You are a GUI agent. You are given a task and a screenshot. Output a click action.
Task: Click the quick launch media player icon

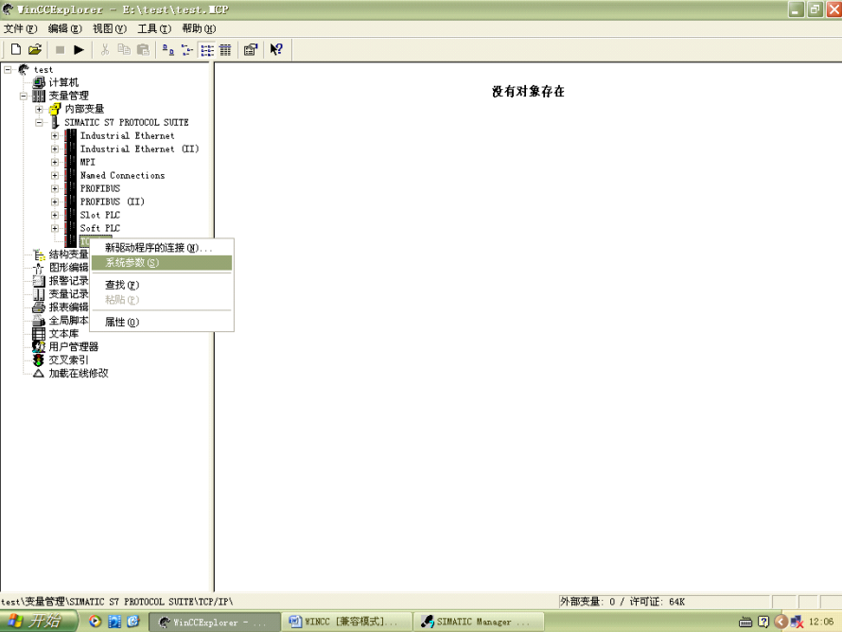click(95, 622)
